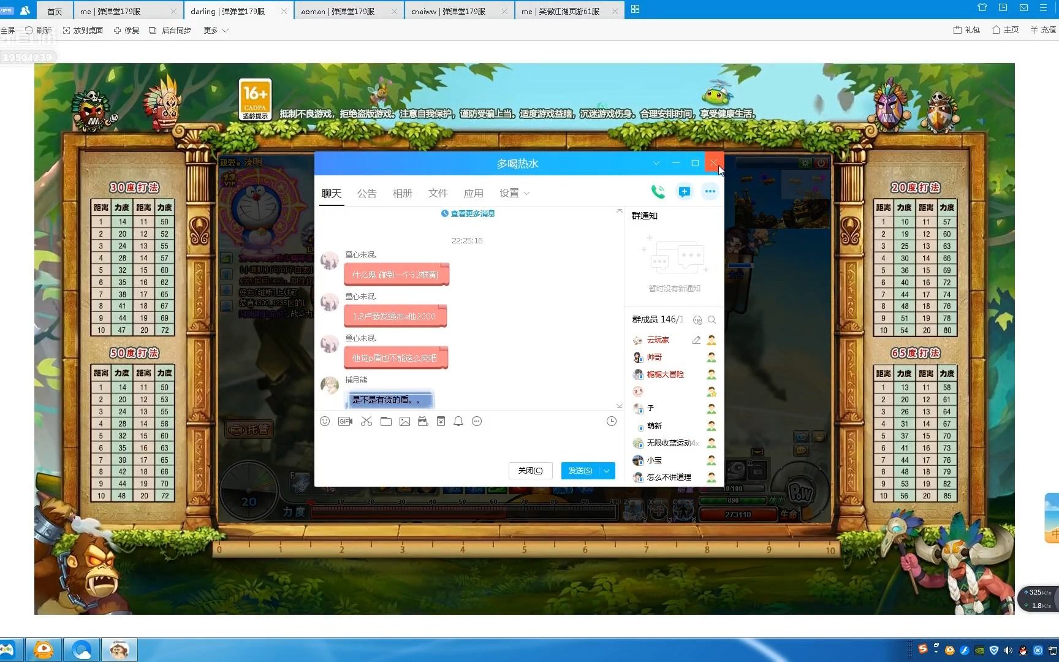The width and height of the screenshot is (1059, 662).
Task: Click inside the chat message input area
Action: [x=469, y=444]
